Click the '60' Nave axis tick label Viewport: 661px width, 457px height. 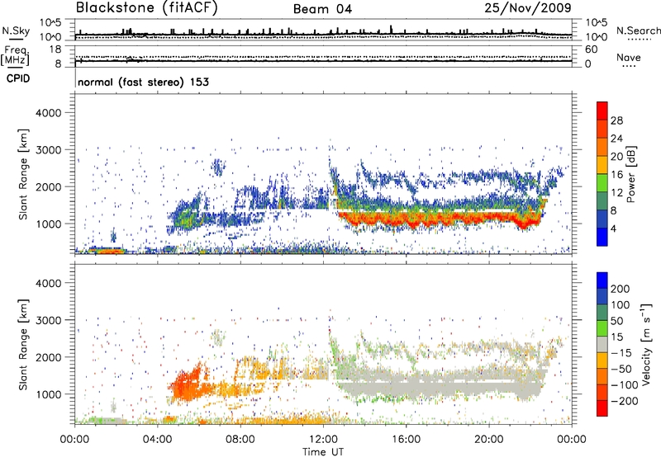pos(592,49)
